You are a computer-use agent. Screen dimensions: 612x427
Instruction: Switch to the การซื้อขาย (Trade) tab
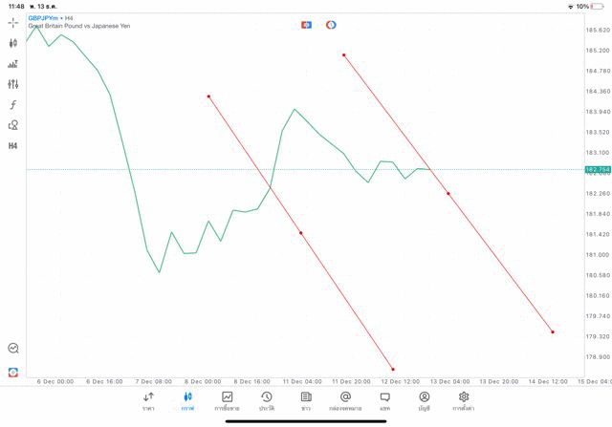click(x=227, y=400)
